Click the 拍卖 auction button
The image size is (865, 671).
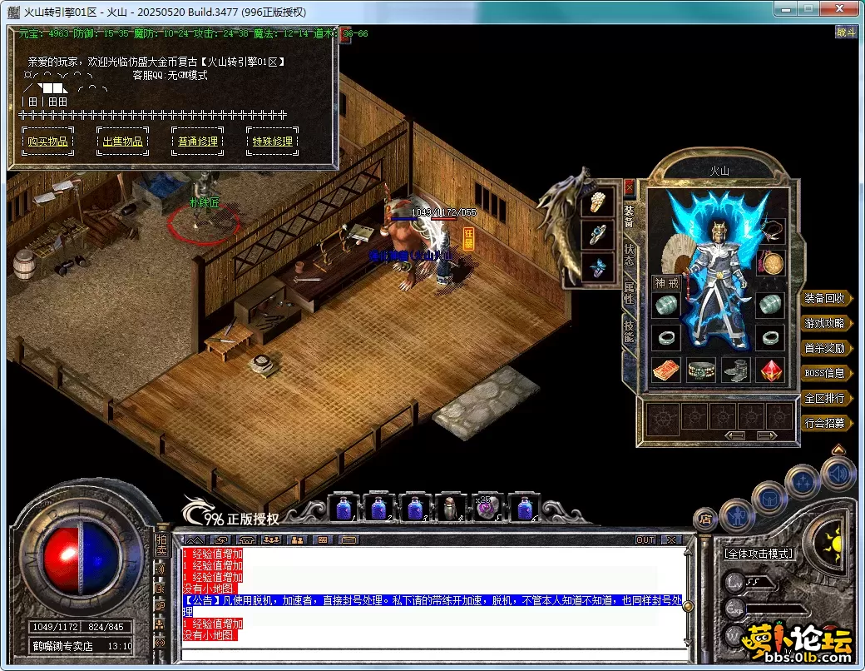[161, 544]
